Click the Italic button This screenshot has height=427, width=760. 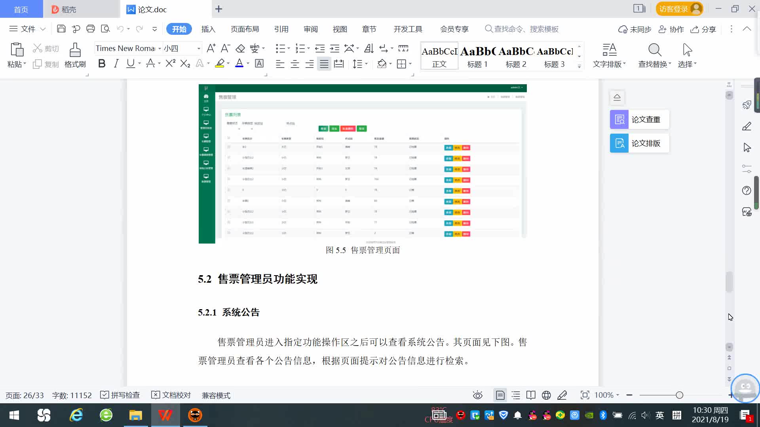click(x=116, y=64)
